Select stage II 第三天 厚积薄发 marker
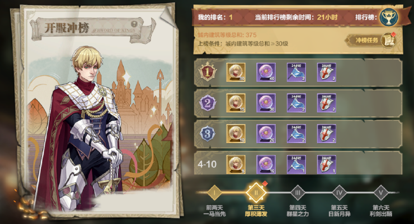Viewport: 414px width, 224px height. tap(256, 193)
